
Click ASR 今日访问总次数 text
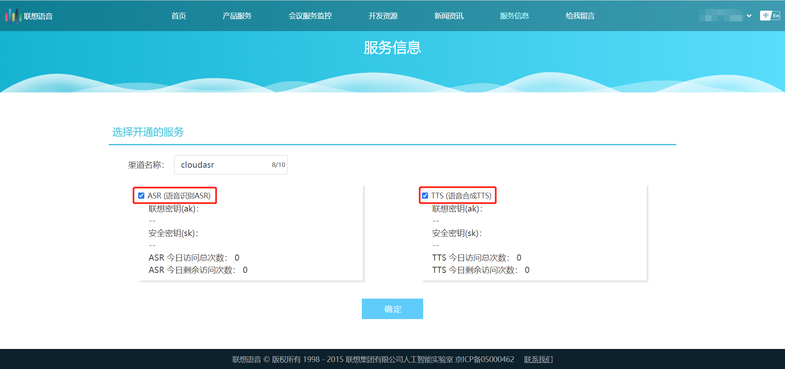[194, 258]
